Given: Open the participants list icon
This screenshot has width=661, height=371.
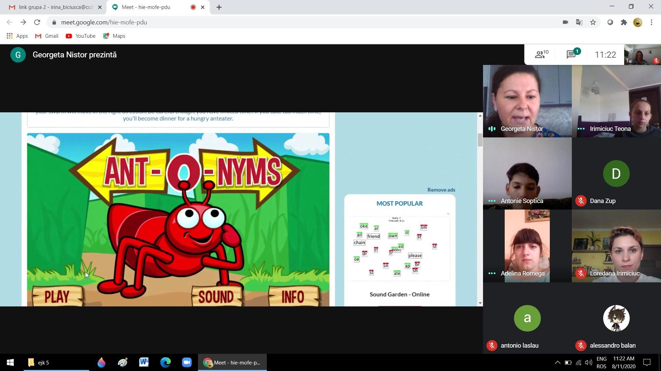Looking at the screenshot, I should click(541, 54).
